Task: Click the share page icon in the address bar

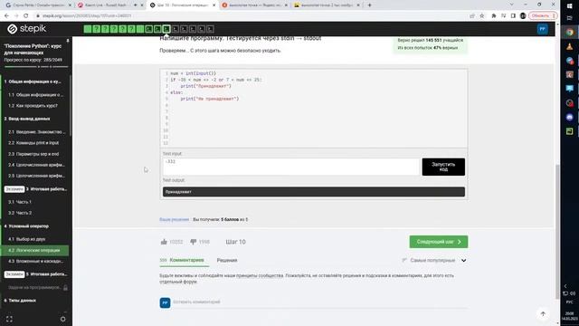Action: 472,15
